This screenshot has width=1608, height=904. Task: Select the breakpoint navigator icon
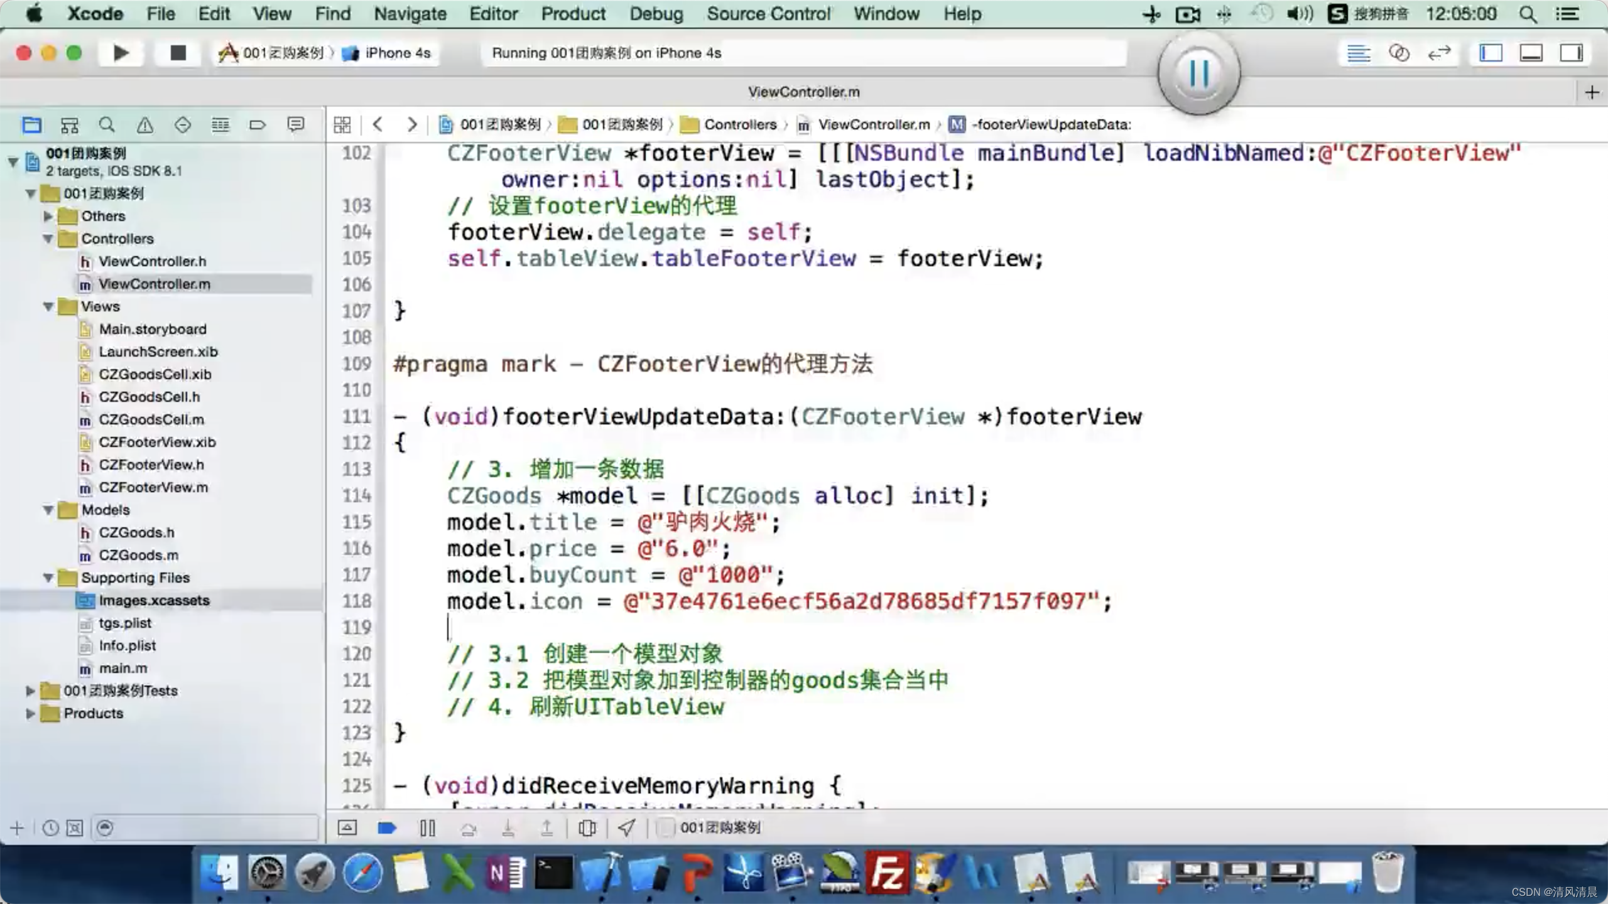point(258,124)
